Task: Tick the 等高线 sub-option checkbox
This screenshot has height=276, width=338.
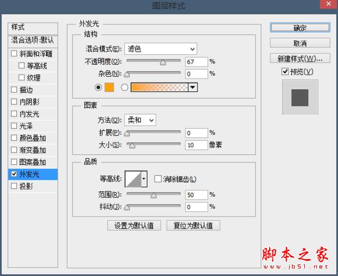Action: point(22,65)
